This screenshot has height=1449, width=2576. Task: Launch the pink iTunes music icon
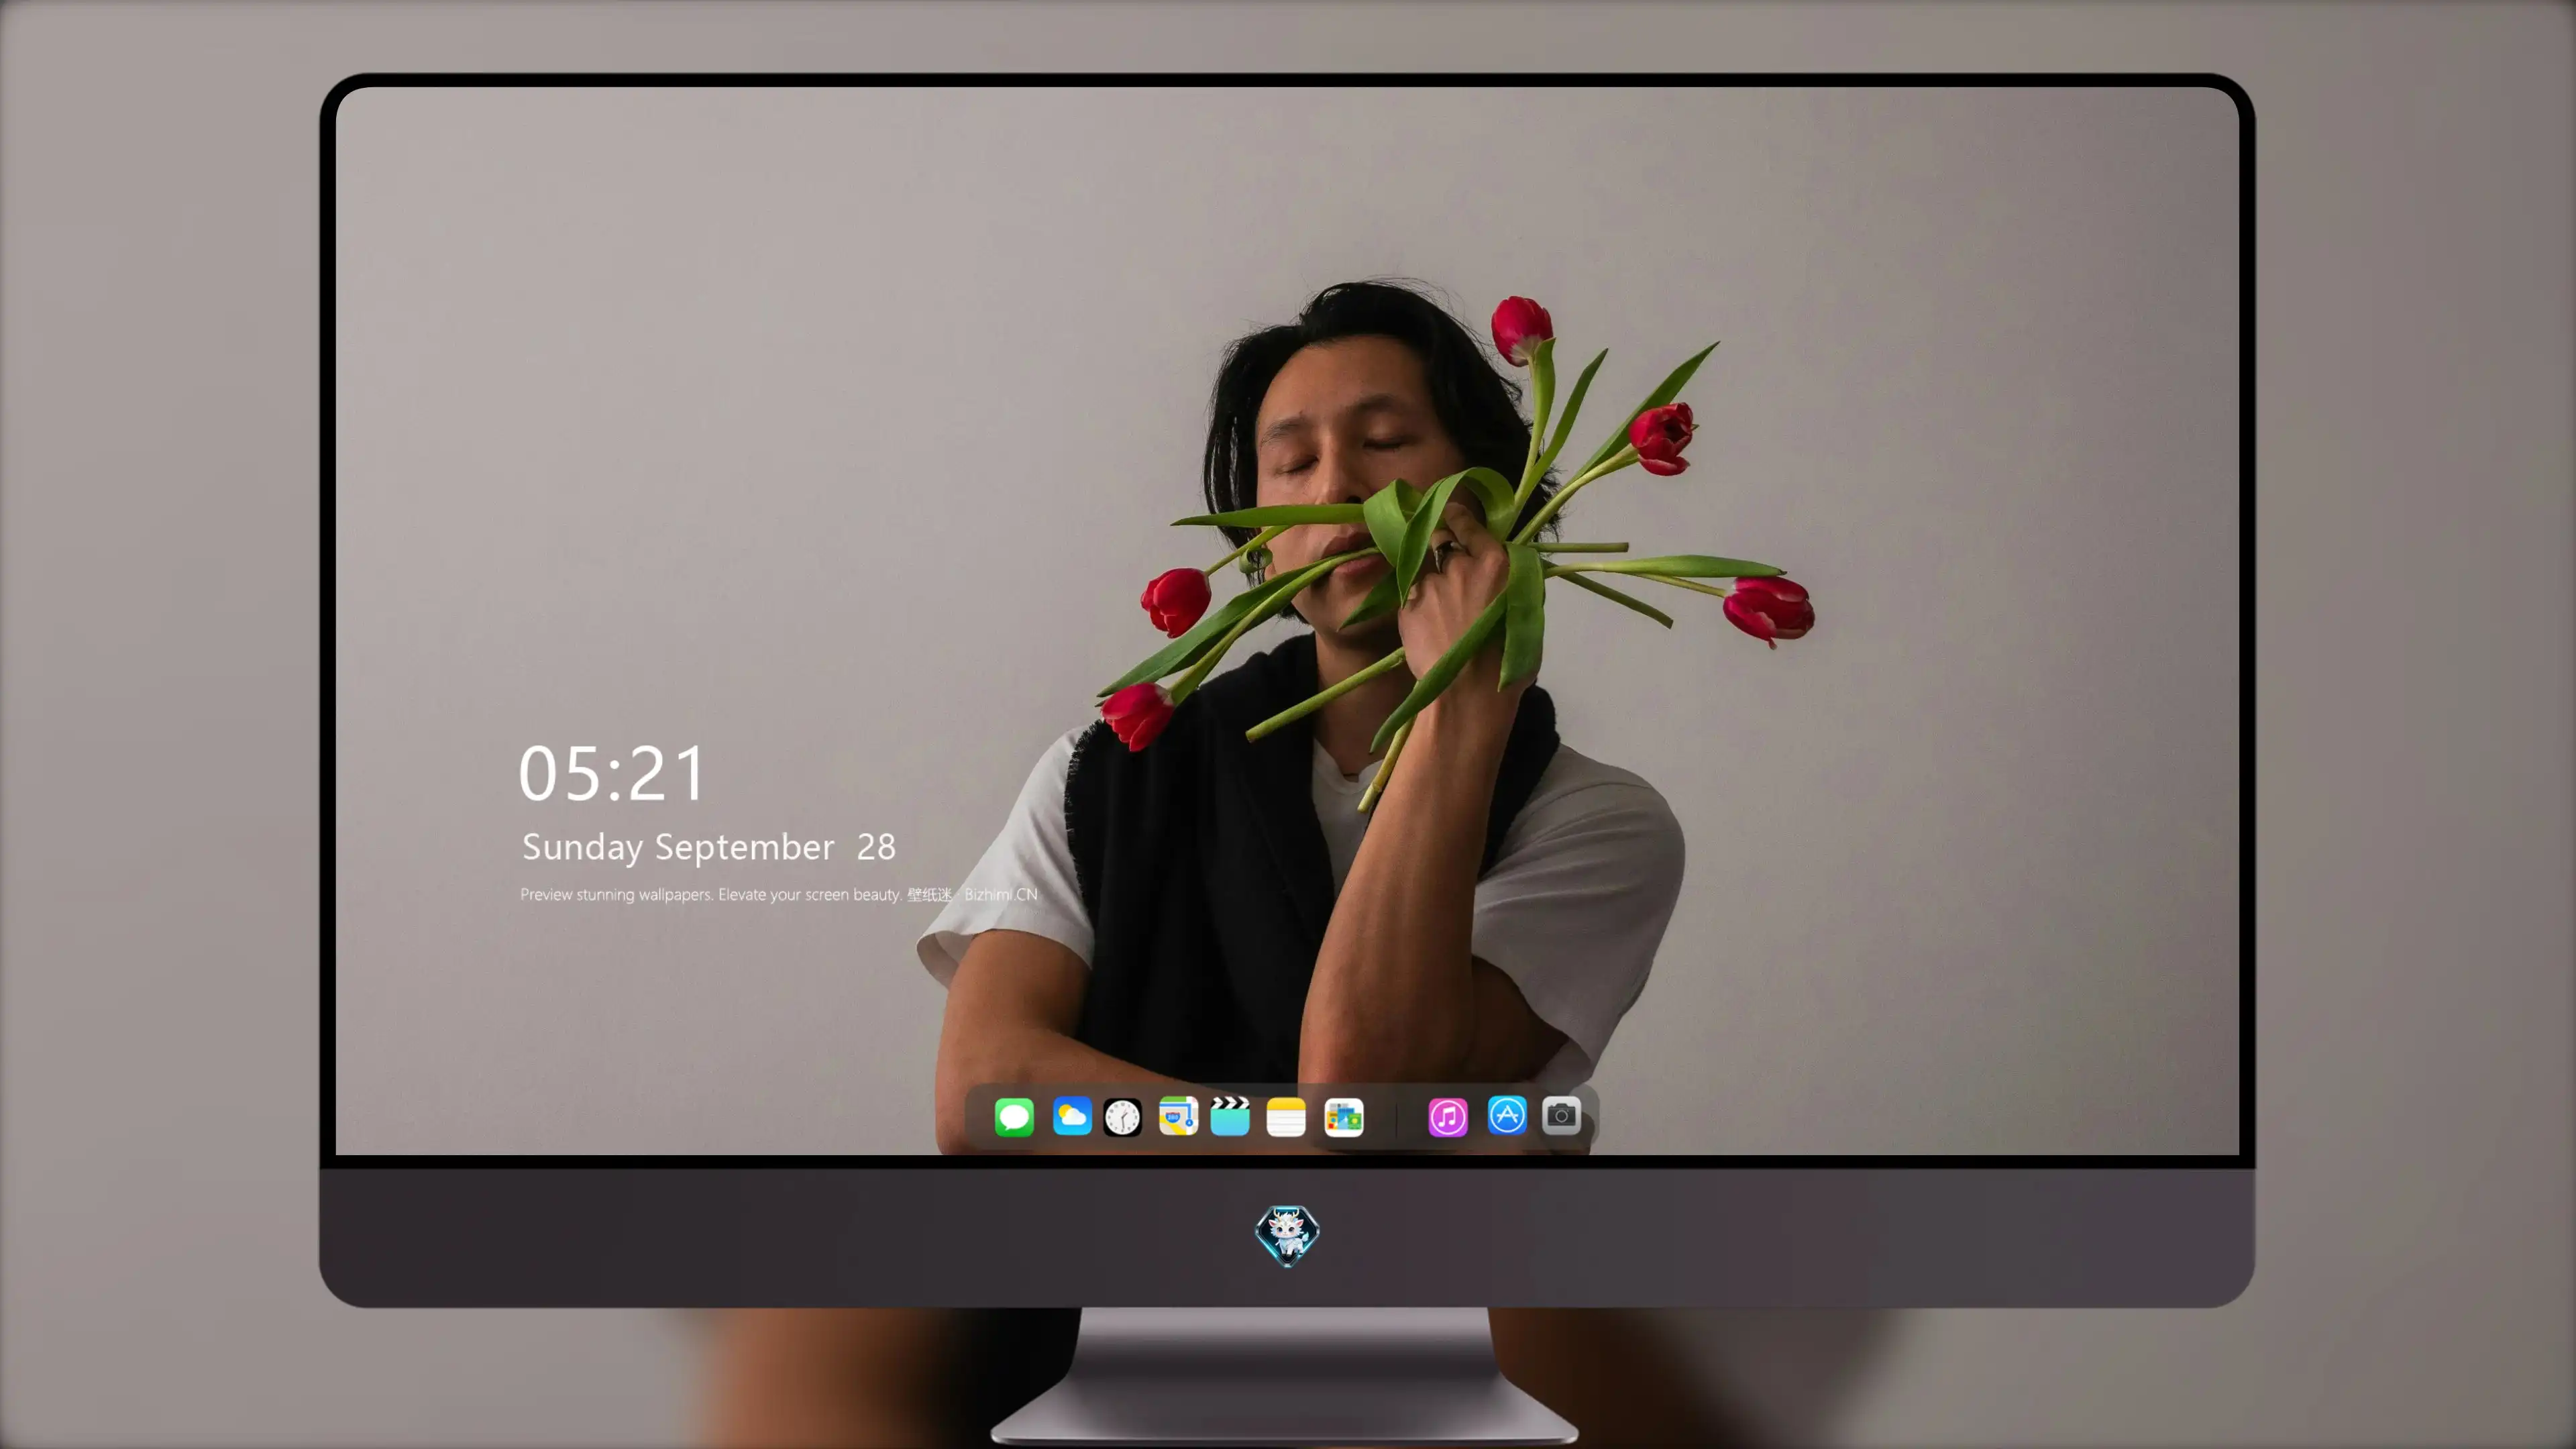(1448, 1117)
